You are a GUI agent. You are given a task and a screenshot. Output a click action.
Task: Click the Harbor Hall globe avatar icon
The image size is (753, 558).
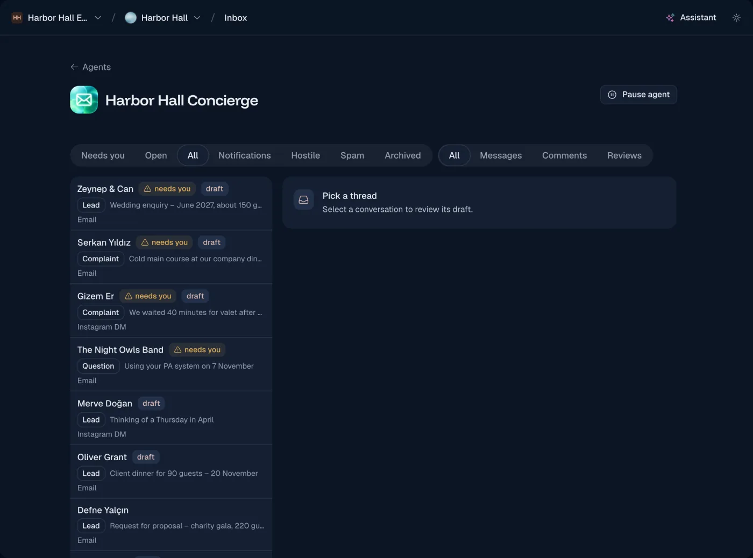131,18
